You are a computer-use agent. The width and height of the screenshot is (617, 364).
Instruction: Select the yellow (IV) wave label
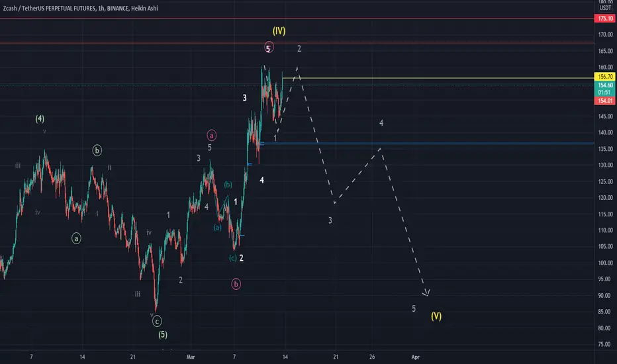click(279, 30)
